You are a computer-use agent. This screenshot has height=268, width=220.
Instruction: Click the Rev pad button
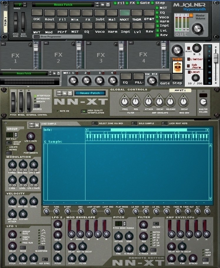click(x=149, y=26)
